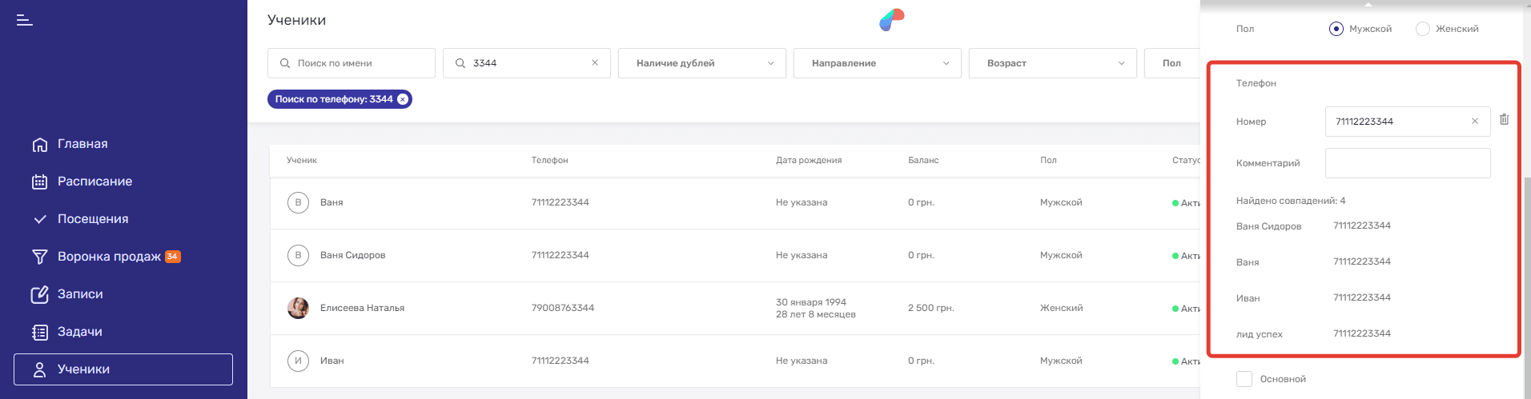
Task: Click the matching record 'лид успех'
Action: coord(1260,334)
